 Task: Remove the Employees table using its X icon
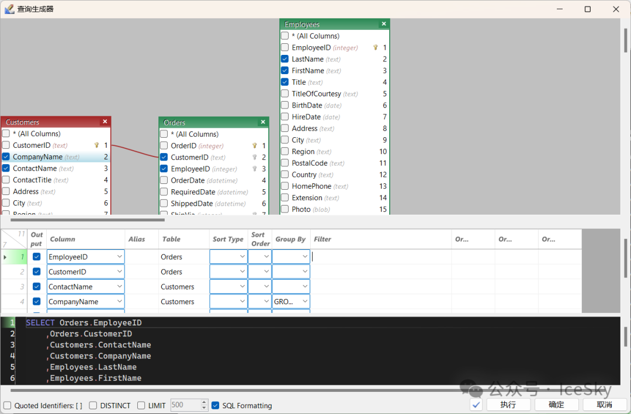point(384,24)
